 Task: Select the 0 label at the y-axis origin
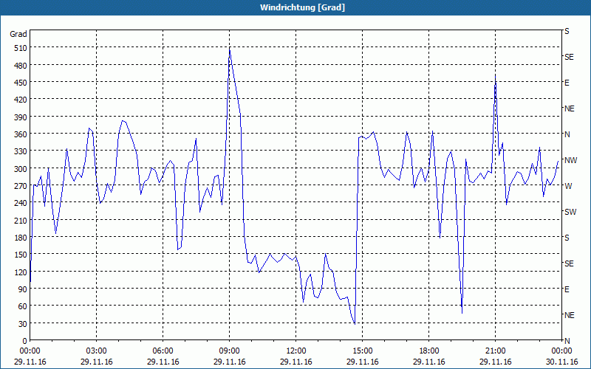pyautogui.click(x=25, y=341)
